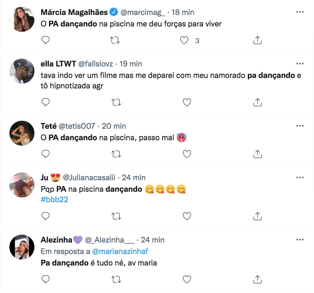Share Ju's #bbb22 tweet
The width and height of the screenshot is (314, 293).
[257, 216]
